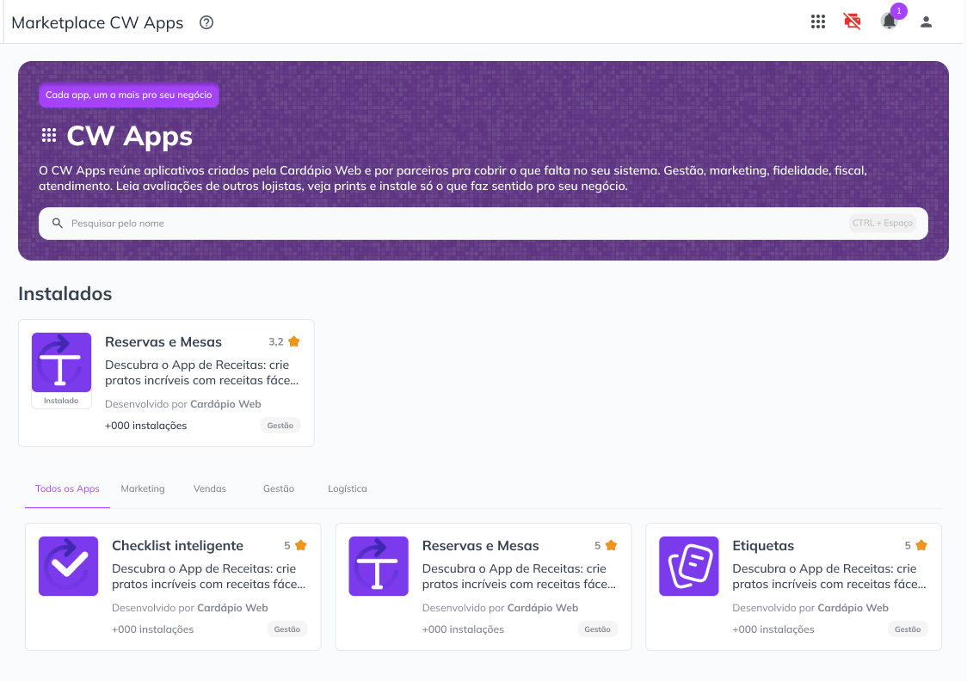Open Checklist inteligente title

[177, 545]
